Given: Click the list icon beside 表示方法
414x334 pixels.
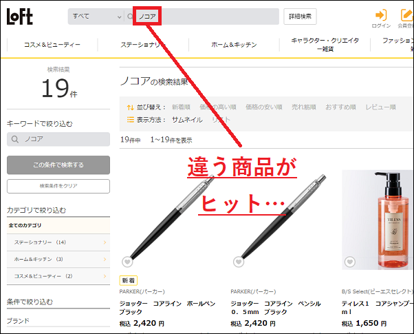Looking at the screenshot, I should click(x=131, y=119).
